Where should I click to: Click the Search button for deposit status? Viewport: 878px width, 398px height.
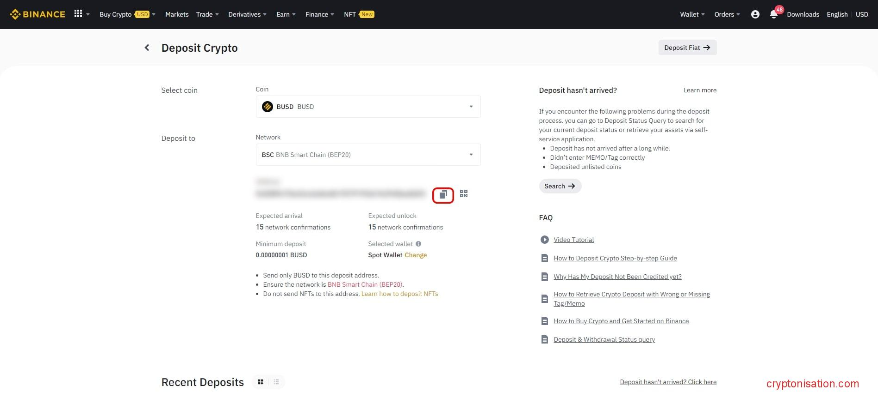560,186
